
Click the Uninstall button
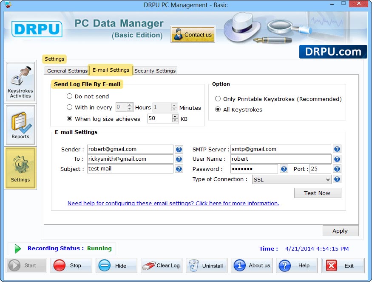206,265
